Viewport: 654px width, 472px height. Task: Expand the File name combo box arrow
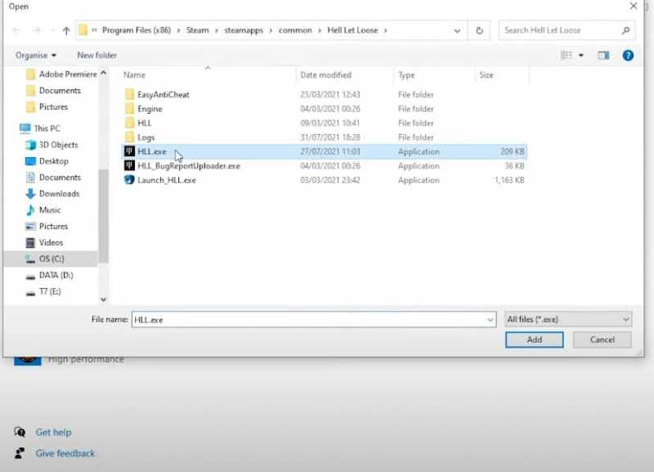click(x=490, y=320)
